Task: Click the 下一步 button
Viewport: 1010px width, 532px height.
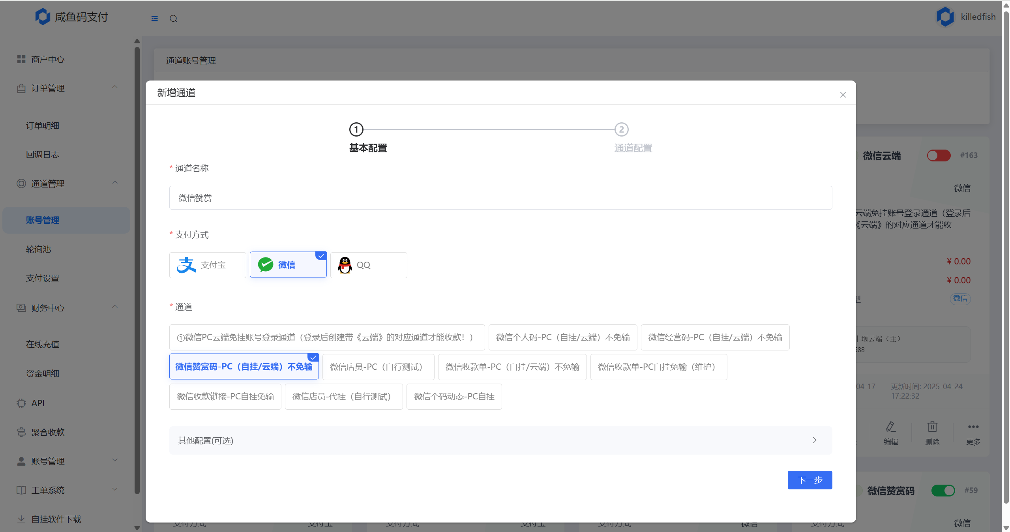Action: pyautogui.click(x=810, y=480)
